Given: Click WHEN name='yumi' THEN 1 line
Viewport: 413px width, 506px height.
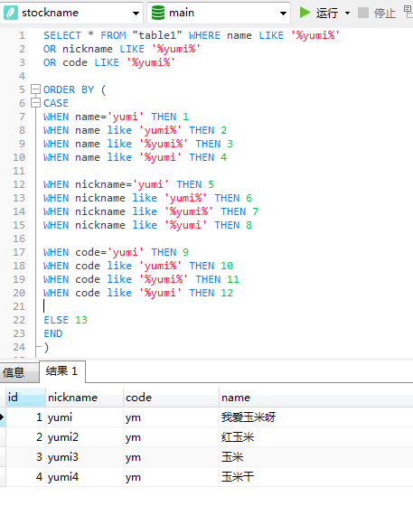Looking at the screenshot, I should [x=116, y=117].
